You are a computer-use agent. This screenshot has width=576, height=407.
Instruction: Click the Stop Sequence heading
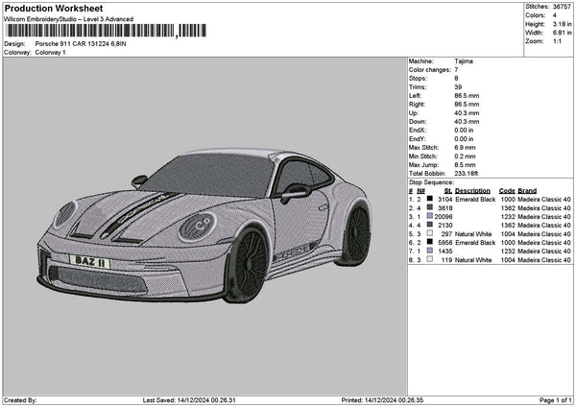pyautogui.click(x=431, y=181)
